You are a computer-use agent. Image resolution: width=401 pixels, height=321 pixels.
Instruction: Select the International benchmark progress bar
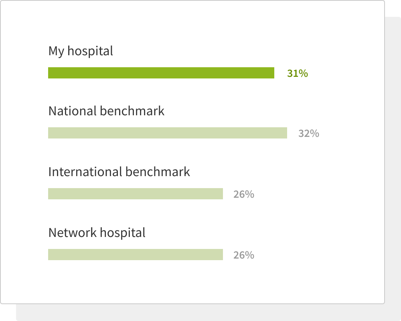coord(136,194)
